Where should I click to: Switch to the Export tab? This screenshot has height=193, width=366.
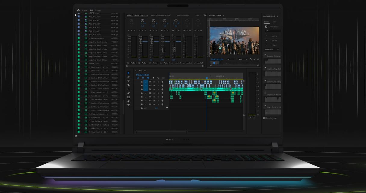(98, 10)
